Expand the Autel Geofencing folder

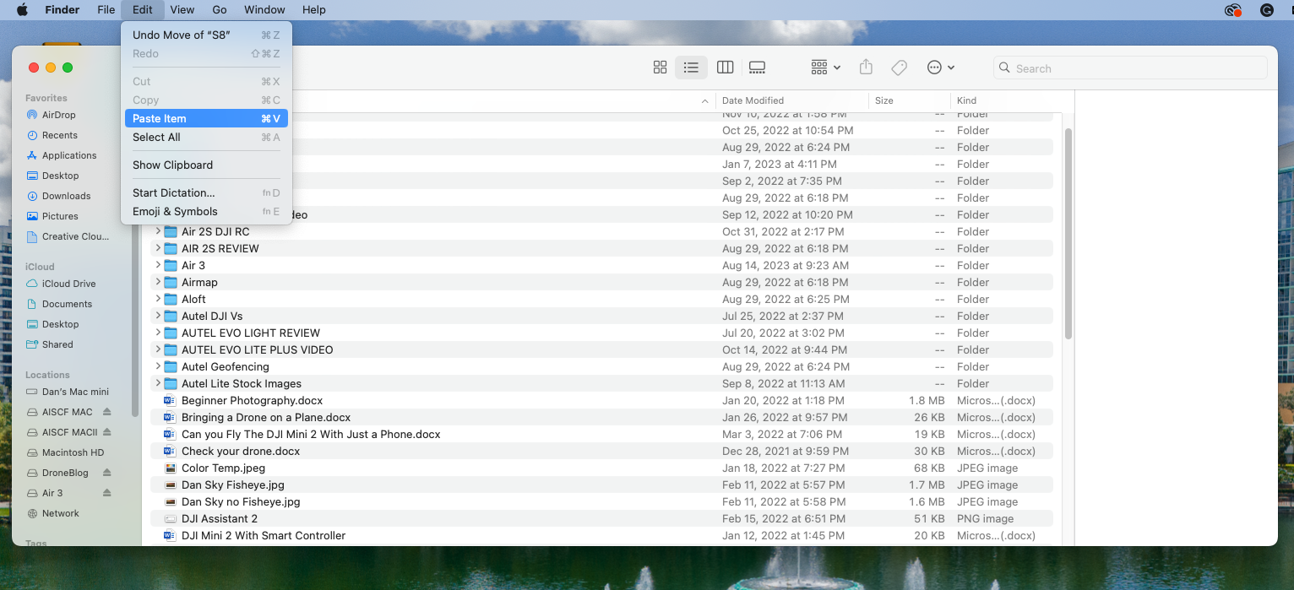click(158, 366)
